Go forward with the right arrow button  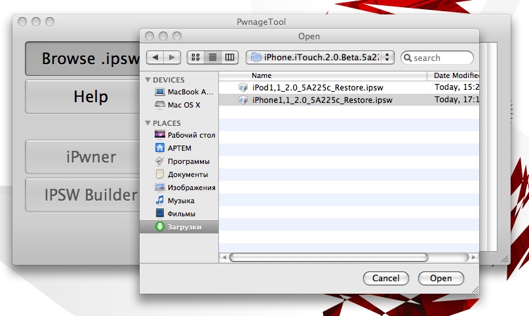tap(172, 57)
